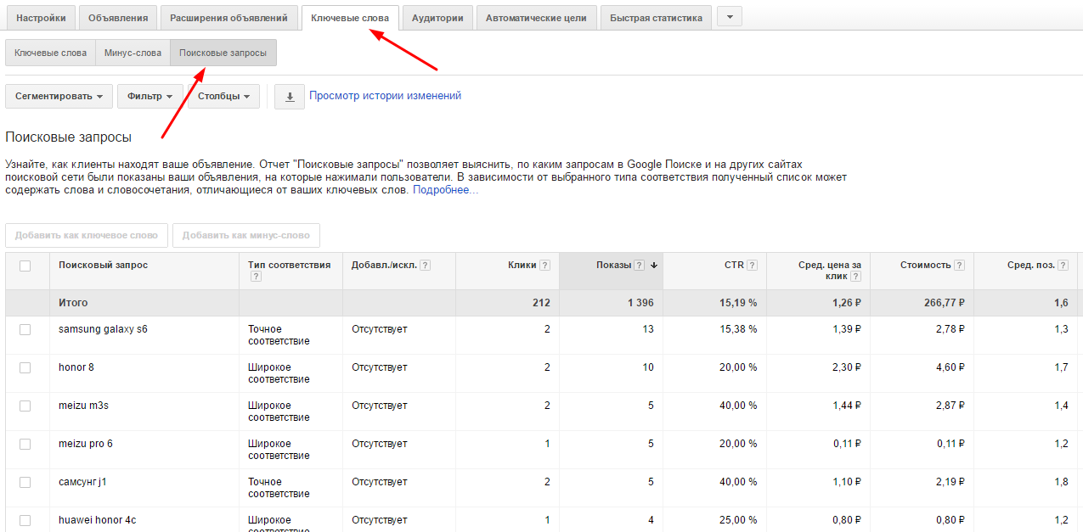Viewport: 1083px width, 532px height.
Task: Sort by Поисковый запрос column header
Action: (103, 265)
